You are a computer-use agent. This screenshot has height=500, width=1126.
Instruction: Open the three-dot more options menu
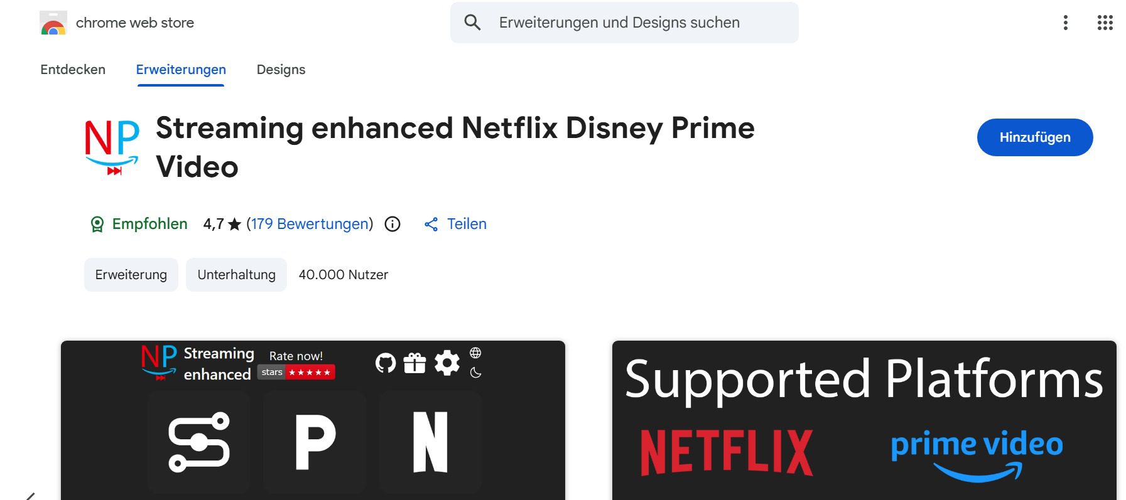tap(1065, 23)
